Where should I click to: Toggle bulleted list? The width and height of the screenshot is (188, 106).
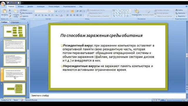coord(68,11)
